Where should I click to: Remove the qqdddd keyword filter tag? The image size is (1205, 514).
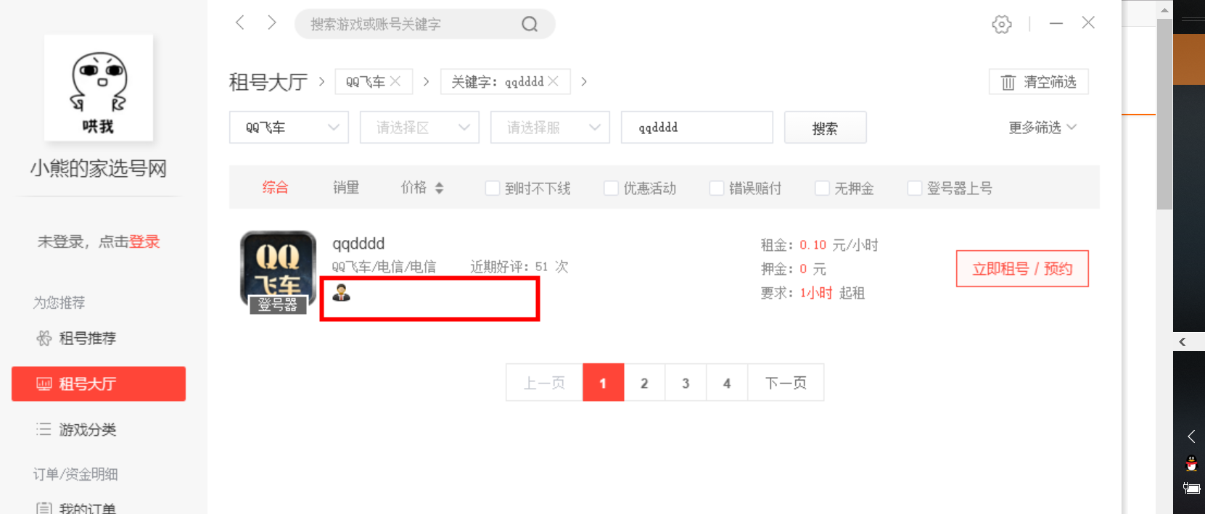(x=554, y=81)
